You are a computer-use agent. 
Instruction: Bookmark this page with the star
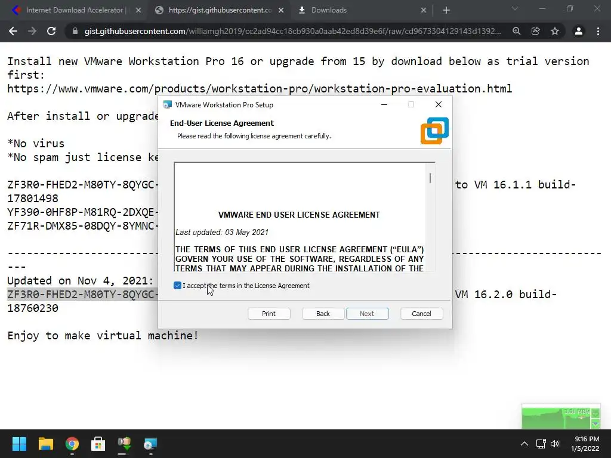click(555, 31)
